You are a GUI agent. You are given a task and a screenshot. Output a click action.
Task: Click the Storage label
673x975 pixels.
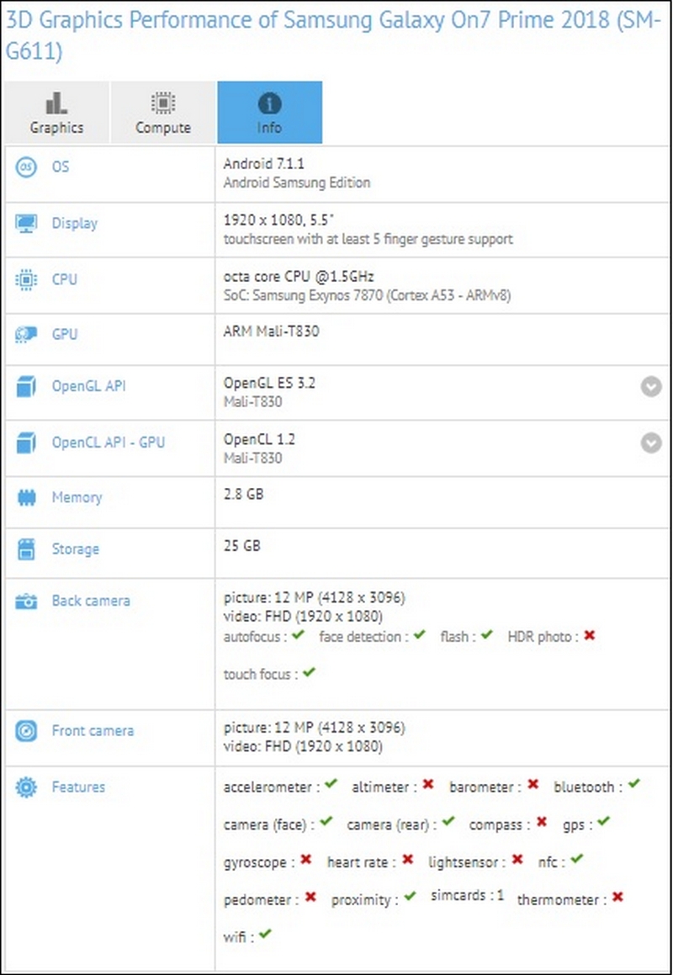tap(75, 549)
